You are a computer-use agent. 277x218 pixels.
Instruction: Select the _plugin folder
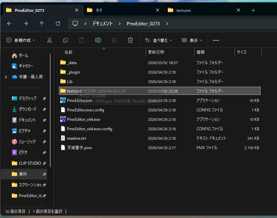160,72
